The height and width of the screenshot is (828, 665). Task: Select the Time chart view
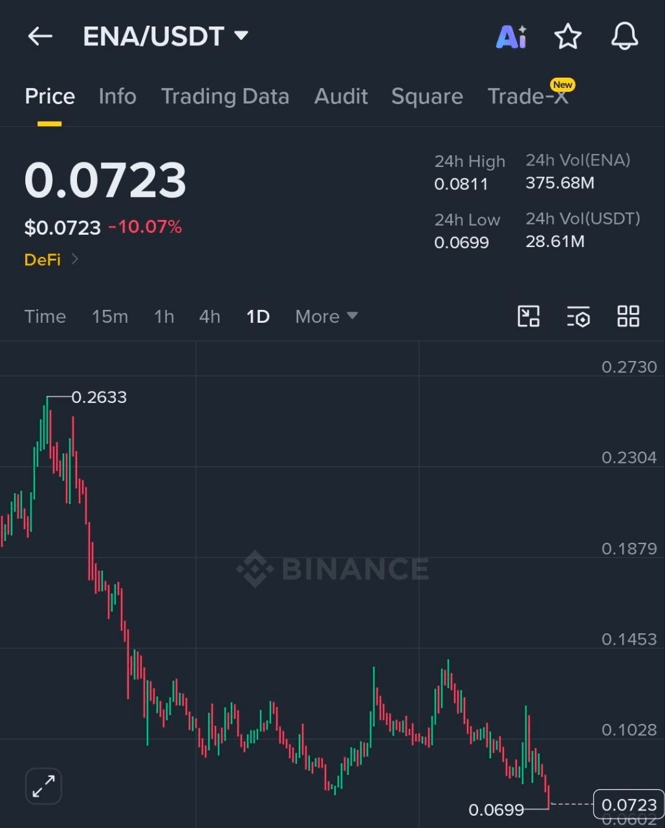tap(45, 316)
